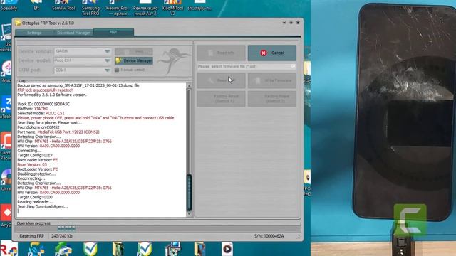
Task: Toggle the Manual select checkbox
Action: (x=117, y=70)
